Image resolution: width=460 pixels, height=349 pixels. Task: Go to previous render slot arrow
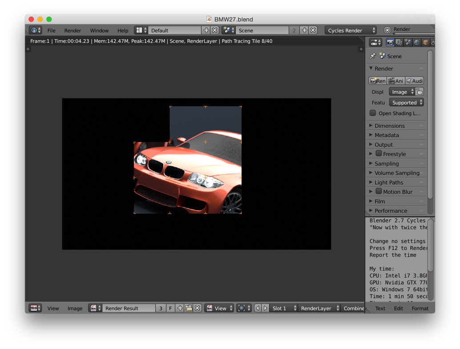point(258,308)
